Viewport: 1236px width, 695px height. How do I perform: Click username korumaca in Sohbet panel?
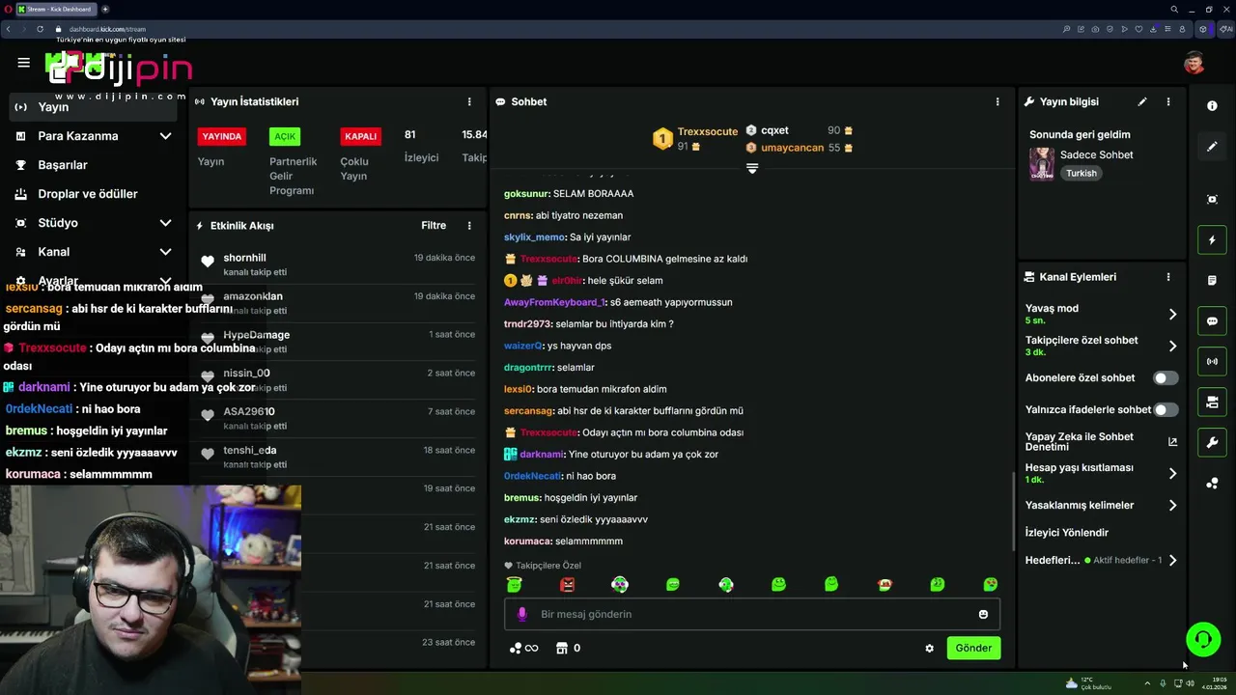(x=527, y=542)
